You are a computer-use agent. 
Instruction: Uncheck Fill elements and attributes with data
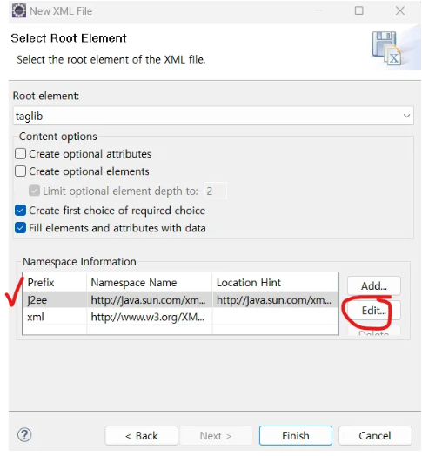(20, 228)
